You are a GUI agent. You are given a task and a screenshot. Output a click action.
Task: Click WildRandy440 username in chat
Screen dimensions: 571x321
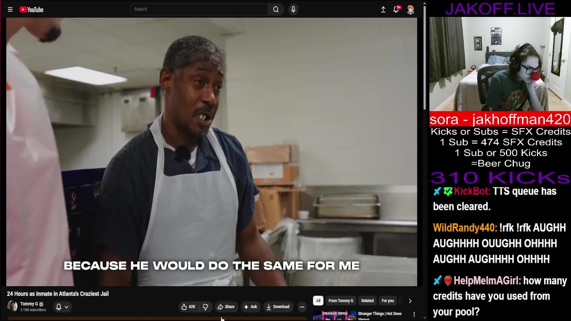coord(465,228)
